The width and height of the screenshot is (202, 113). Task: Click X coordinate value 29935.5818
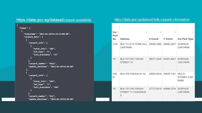coord(155,74)
